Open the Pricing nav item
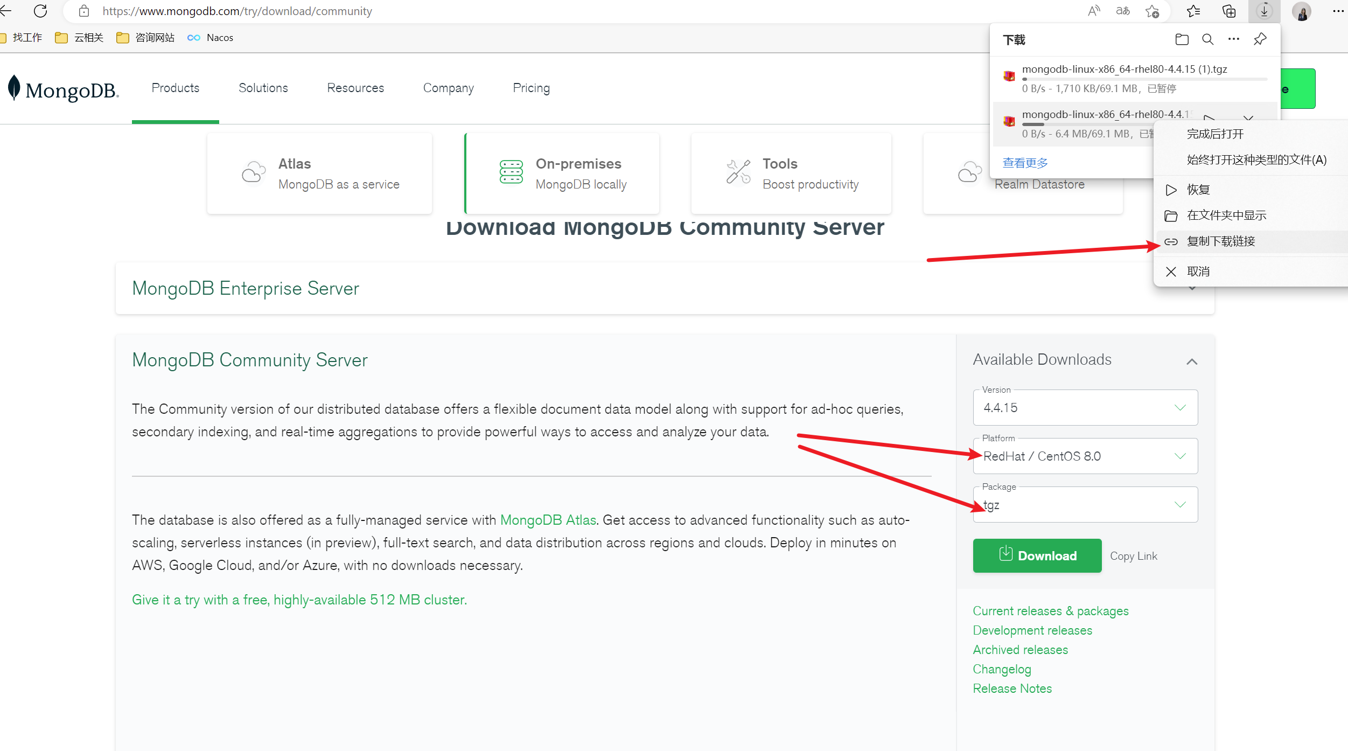Image resolution: width=1348 pixels, height=751 pixels. point(532,88)
